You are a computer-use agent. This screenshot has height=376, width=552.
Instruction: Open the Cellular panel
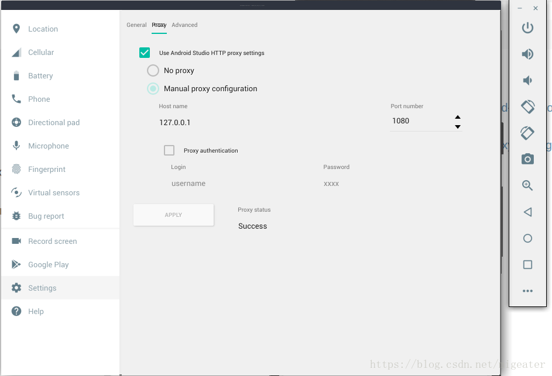click(60, 53)
